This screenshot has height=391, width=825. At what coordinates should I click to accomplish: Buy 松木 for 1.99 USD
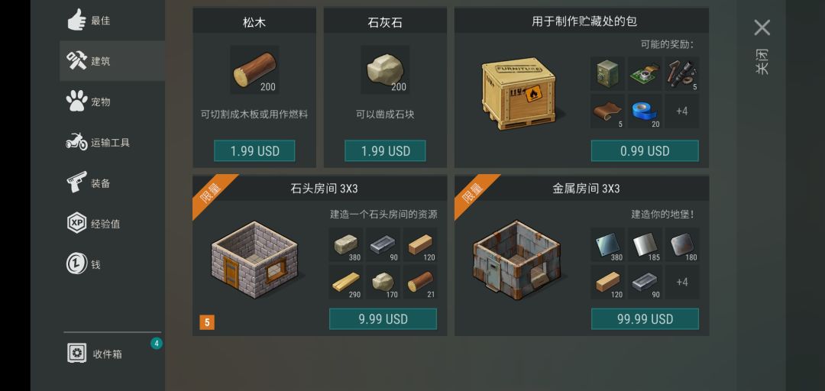pyautogui.click(x=254, y=151)
